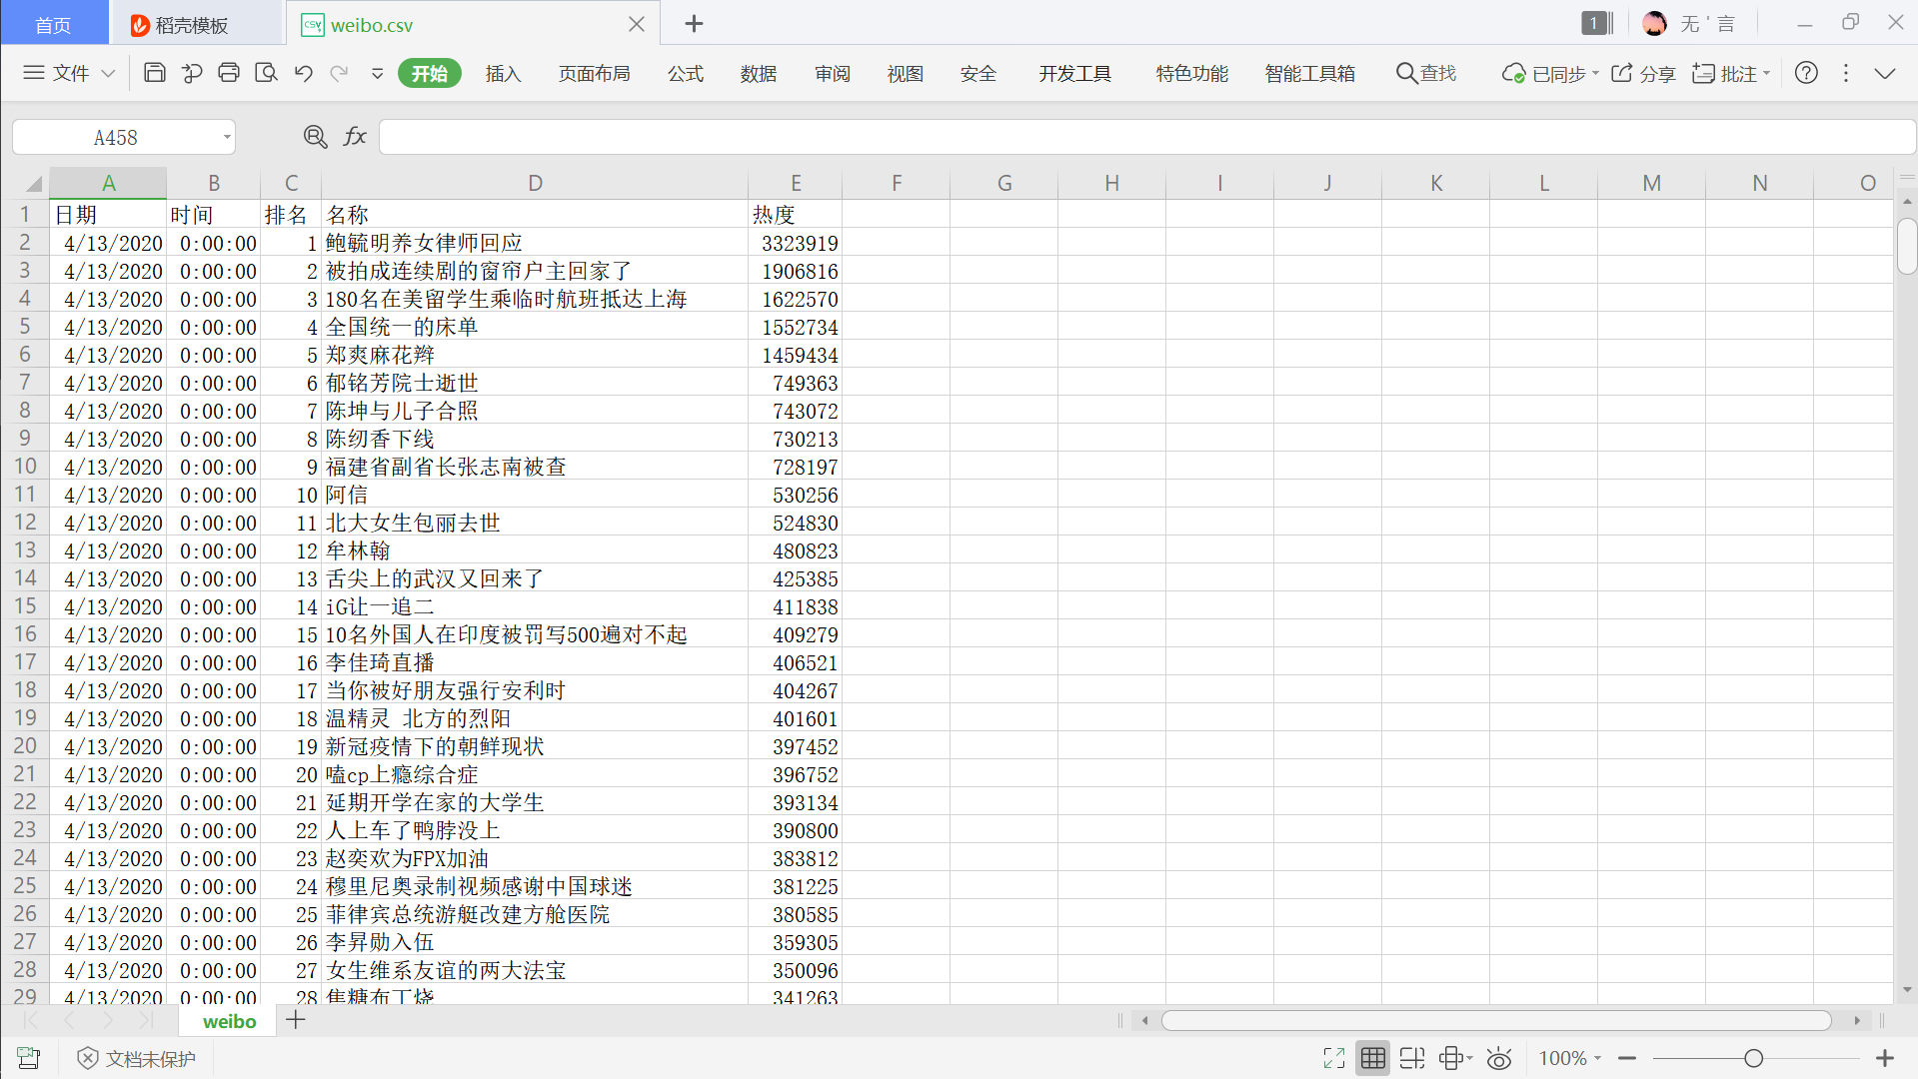The width and height of the screenshot is (1918, 1079).
Task: Select the 开始 ribbon tab
Action: tap(430, 73)
